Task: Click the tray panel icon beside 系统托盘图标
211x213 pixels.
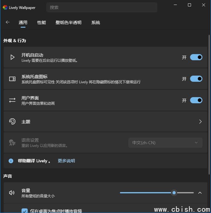Action: [12, 79]
